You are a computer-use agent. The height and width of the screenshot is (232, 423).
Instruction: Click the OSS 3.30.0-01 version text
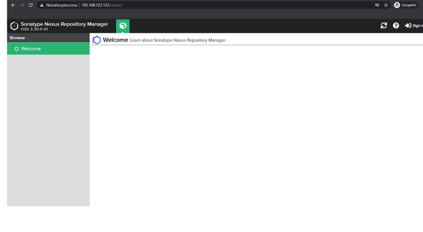tap(34, 29)
